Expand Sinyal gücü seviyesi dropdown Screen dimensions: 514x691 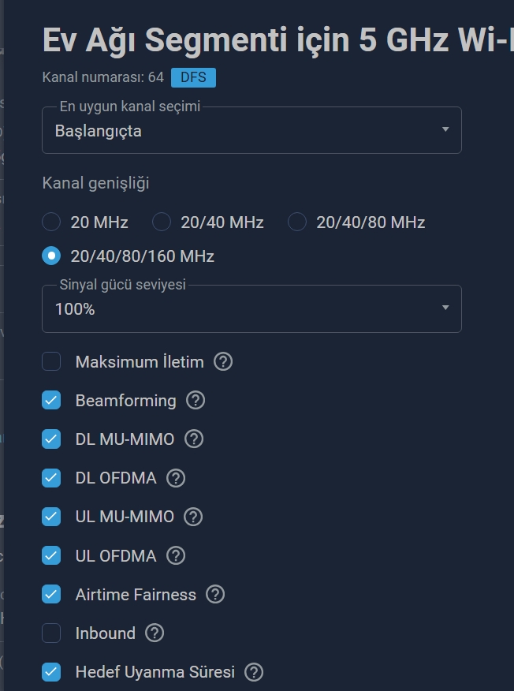point(251,308)
